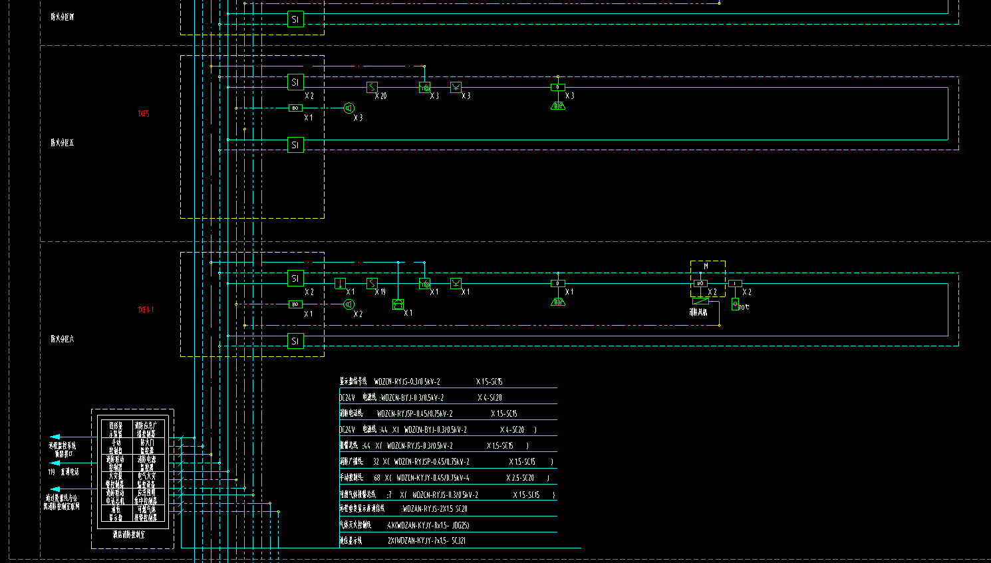Pick the BO module box in zone six
This screenshot has width=991, height=563.
coord(295,304)
